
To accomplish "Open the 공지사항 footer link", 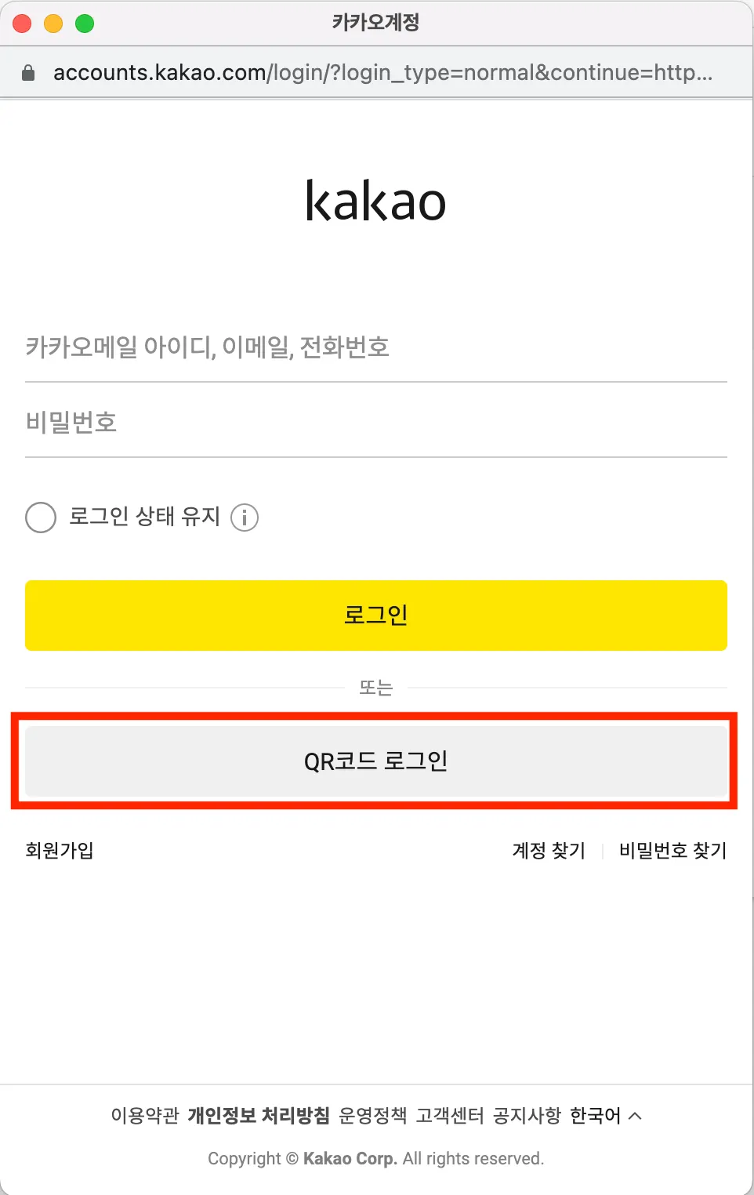I will [527, 1115].
